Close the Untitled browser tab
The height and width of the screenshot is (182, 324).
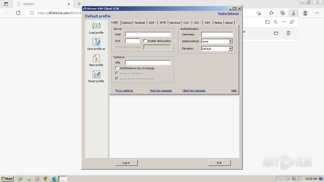69,4
